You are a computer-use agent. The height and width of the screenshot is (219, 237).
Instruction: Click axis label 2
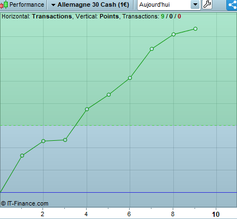coord(42,214)
